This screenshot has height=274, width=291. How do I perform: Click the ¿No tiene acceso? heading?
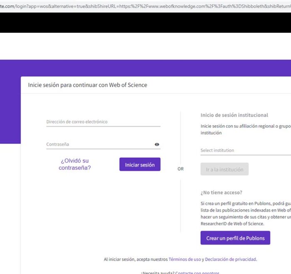[222, 193]
